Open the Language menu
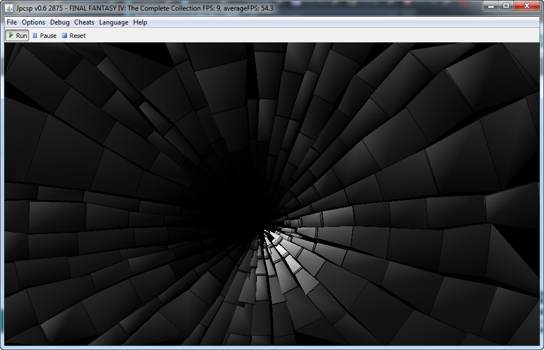The width and height of the screenshot is (544, 350). tap(114, 22)
